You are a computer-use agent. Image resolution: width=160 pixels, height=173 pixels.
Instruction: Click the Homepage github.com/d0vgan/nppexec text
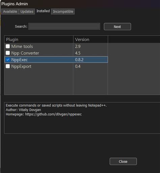[44, 114]
